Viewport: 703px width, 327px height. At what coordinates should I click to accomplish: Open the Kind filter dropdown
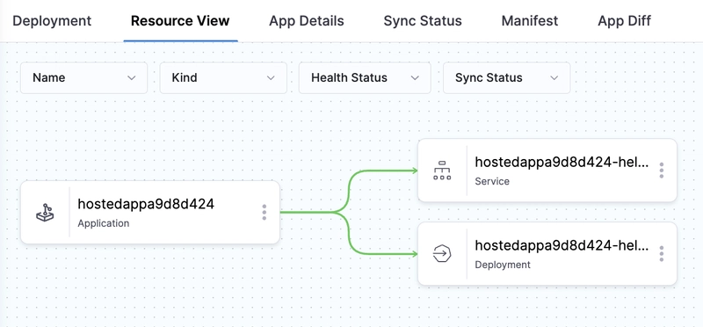click(223, 78)
